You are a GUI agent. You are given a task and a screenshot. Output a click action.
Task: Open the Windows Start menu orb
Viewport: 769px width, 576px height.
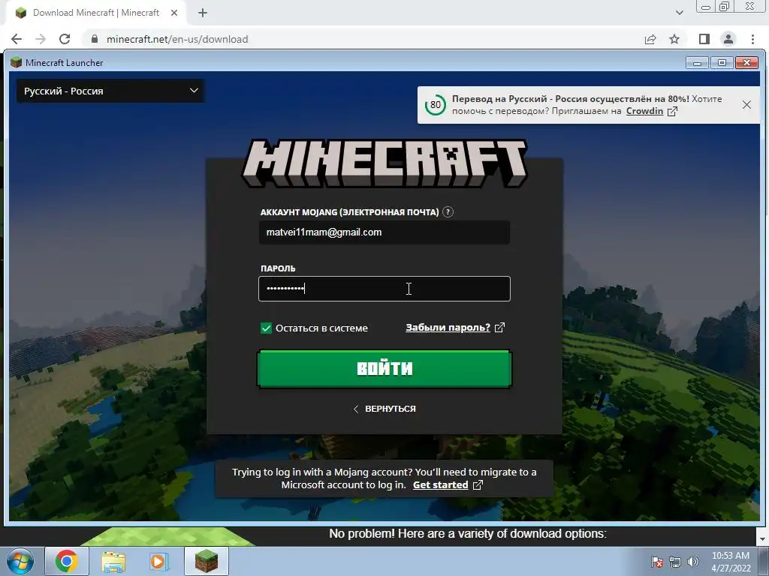(x=20, y=561)
